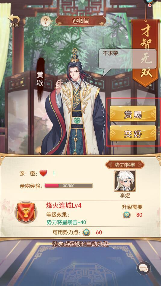Tap the 势力将星暴击+40 effect text
This screenshot has height=286, width=161.
click(66, 222)
